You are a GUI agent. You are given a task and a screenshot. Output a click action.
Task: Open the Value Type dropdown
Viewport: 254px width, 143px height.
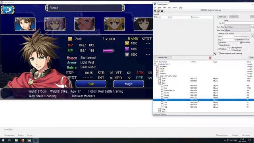pos(237,30)
